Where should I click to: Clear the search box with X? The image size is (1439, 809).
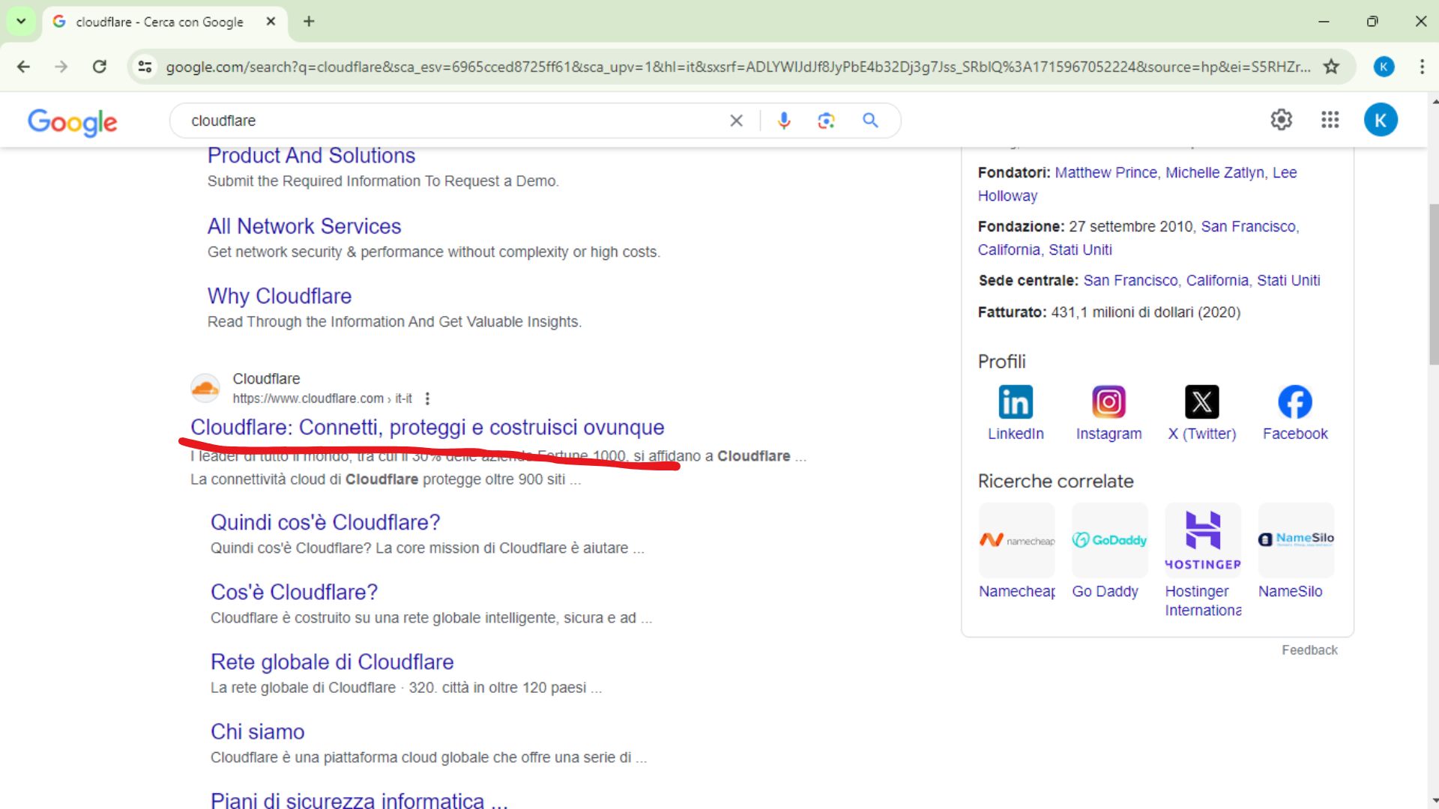tap(737, 121)
